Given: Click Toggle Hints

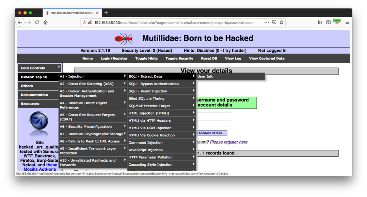Looking at the screenshot, I should 146,59.
